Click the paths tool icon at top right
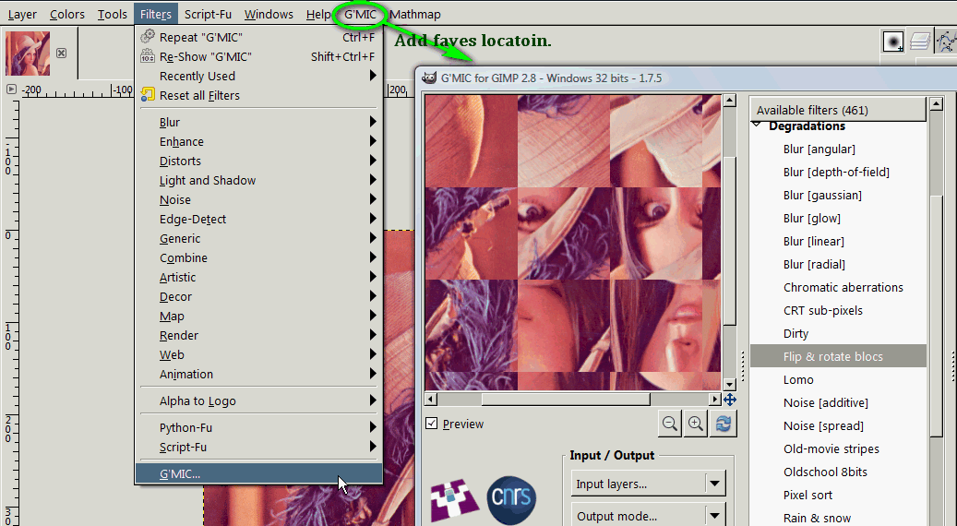957x526 pixels. click(x=946, y=42)
